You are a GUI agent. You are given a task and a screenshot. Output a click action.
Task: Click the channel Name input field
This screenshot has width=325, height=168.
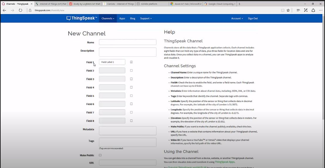(128, 42)
